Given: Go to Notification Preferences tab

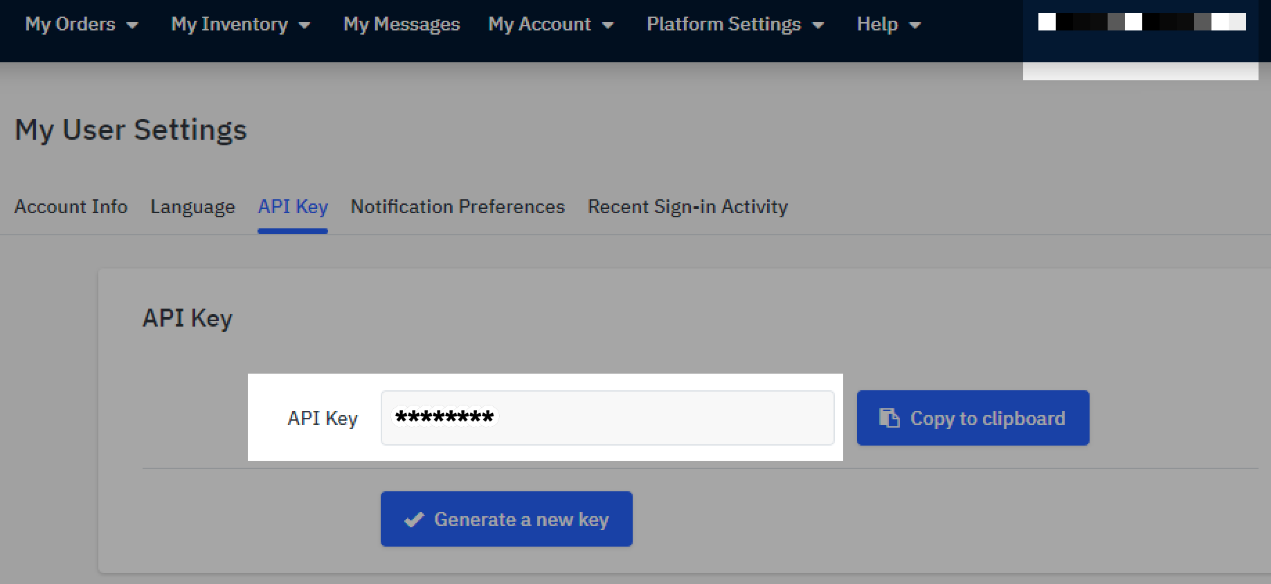Looking at the screenshot, I should click(x=458, y=207).
